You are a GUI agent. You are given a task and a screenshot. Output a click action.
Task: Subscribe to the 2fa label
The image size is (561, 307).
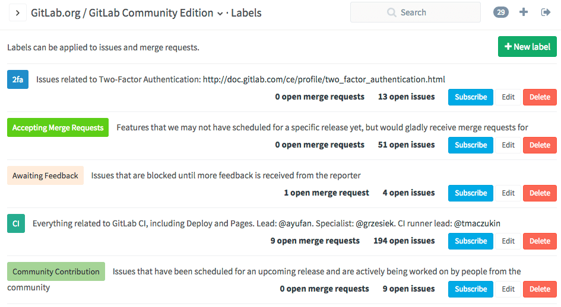point(471,97)
